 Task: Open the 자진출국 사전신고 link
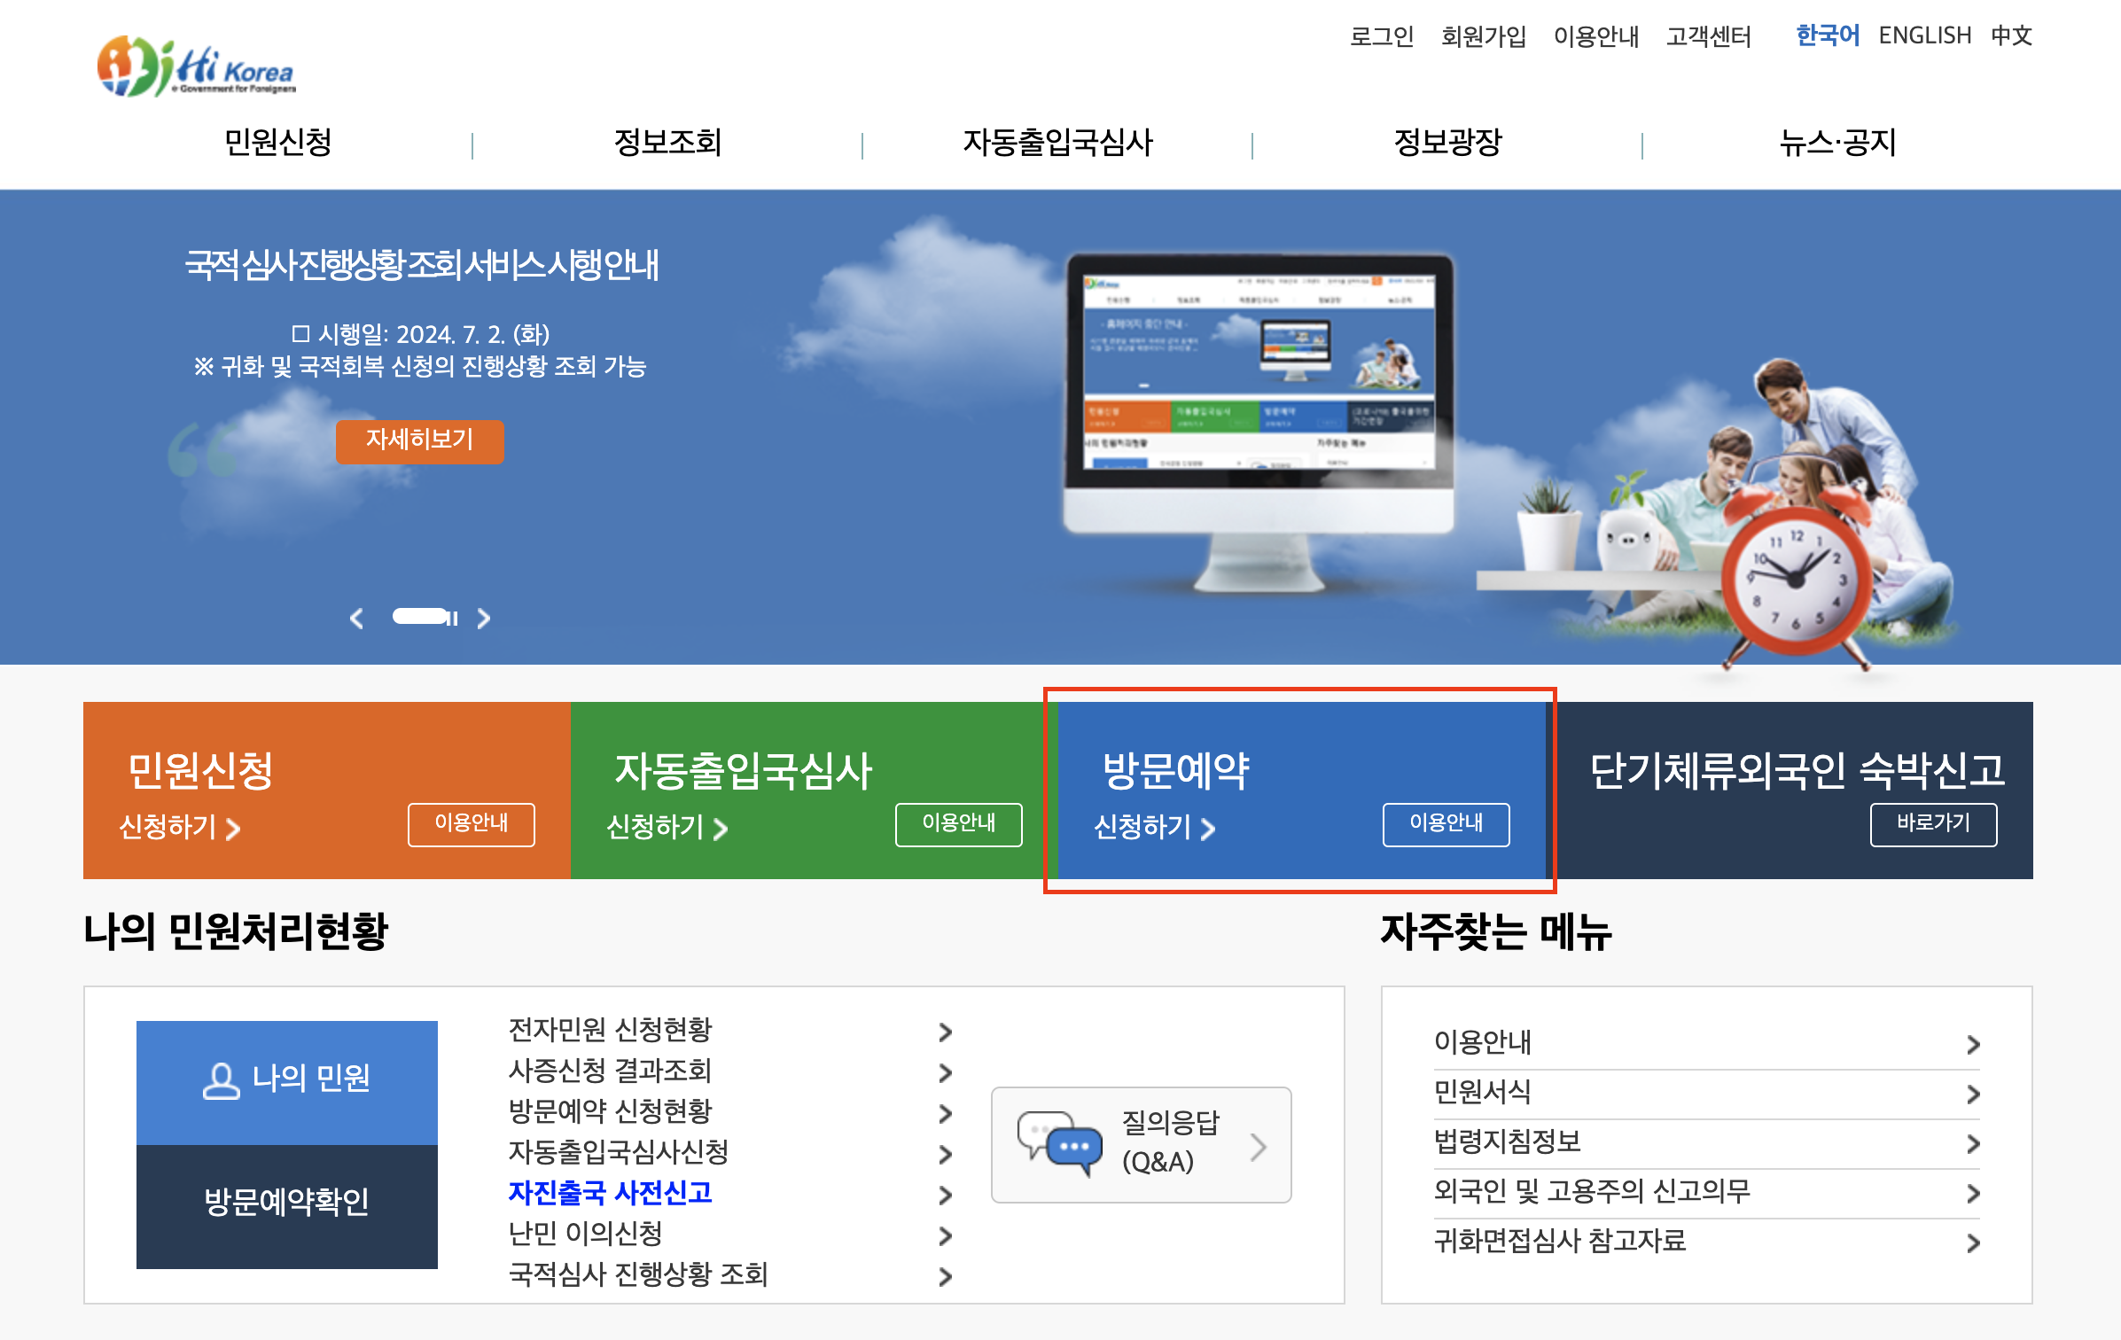click(610, 1193)
